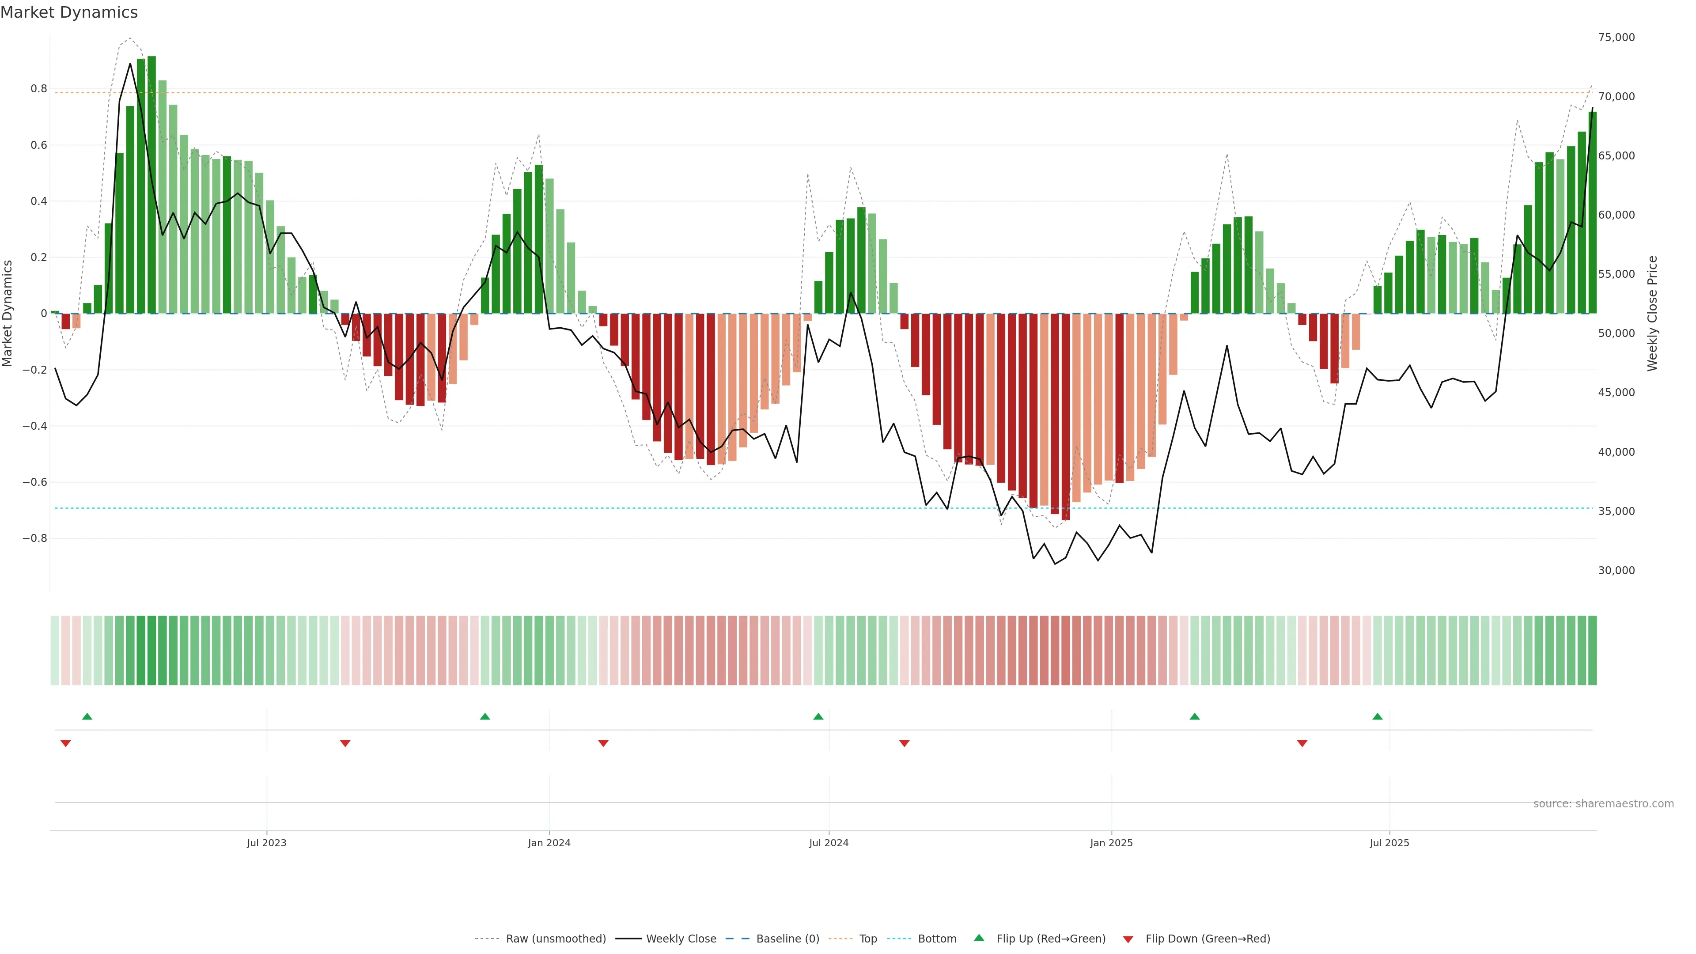Click the green Flip Up marker just before Jul 2024
The width and height of the screenshot is (1696, 954).
818,716
